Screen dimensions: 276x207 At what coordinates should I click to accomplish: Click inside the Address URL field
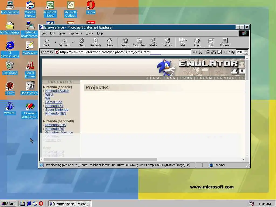(x=123, y=52)
